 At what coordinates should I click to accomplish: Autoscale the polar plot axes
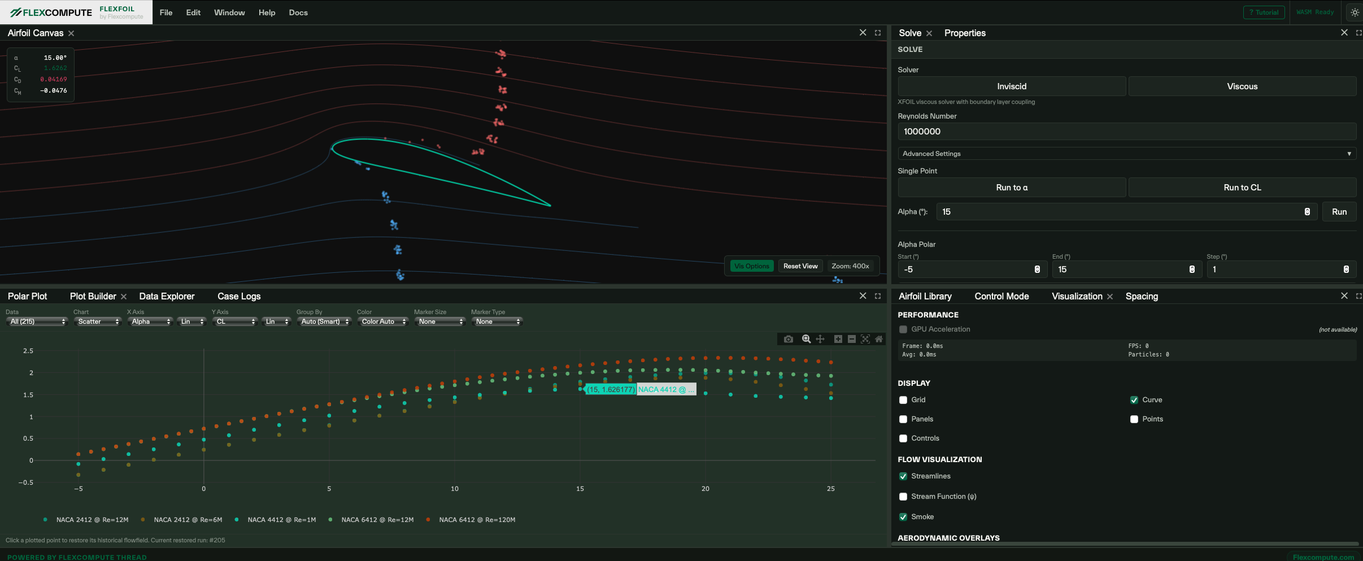[865, 340]
